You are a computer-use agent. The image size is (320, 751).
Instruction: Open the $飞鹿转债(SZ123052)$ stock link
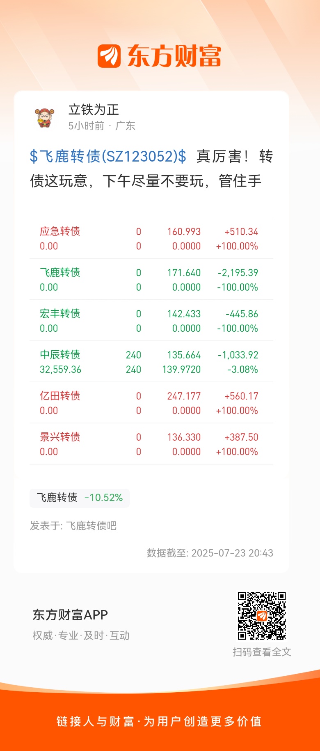tap(108, 157)
